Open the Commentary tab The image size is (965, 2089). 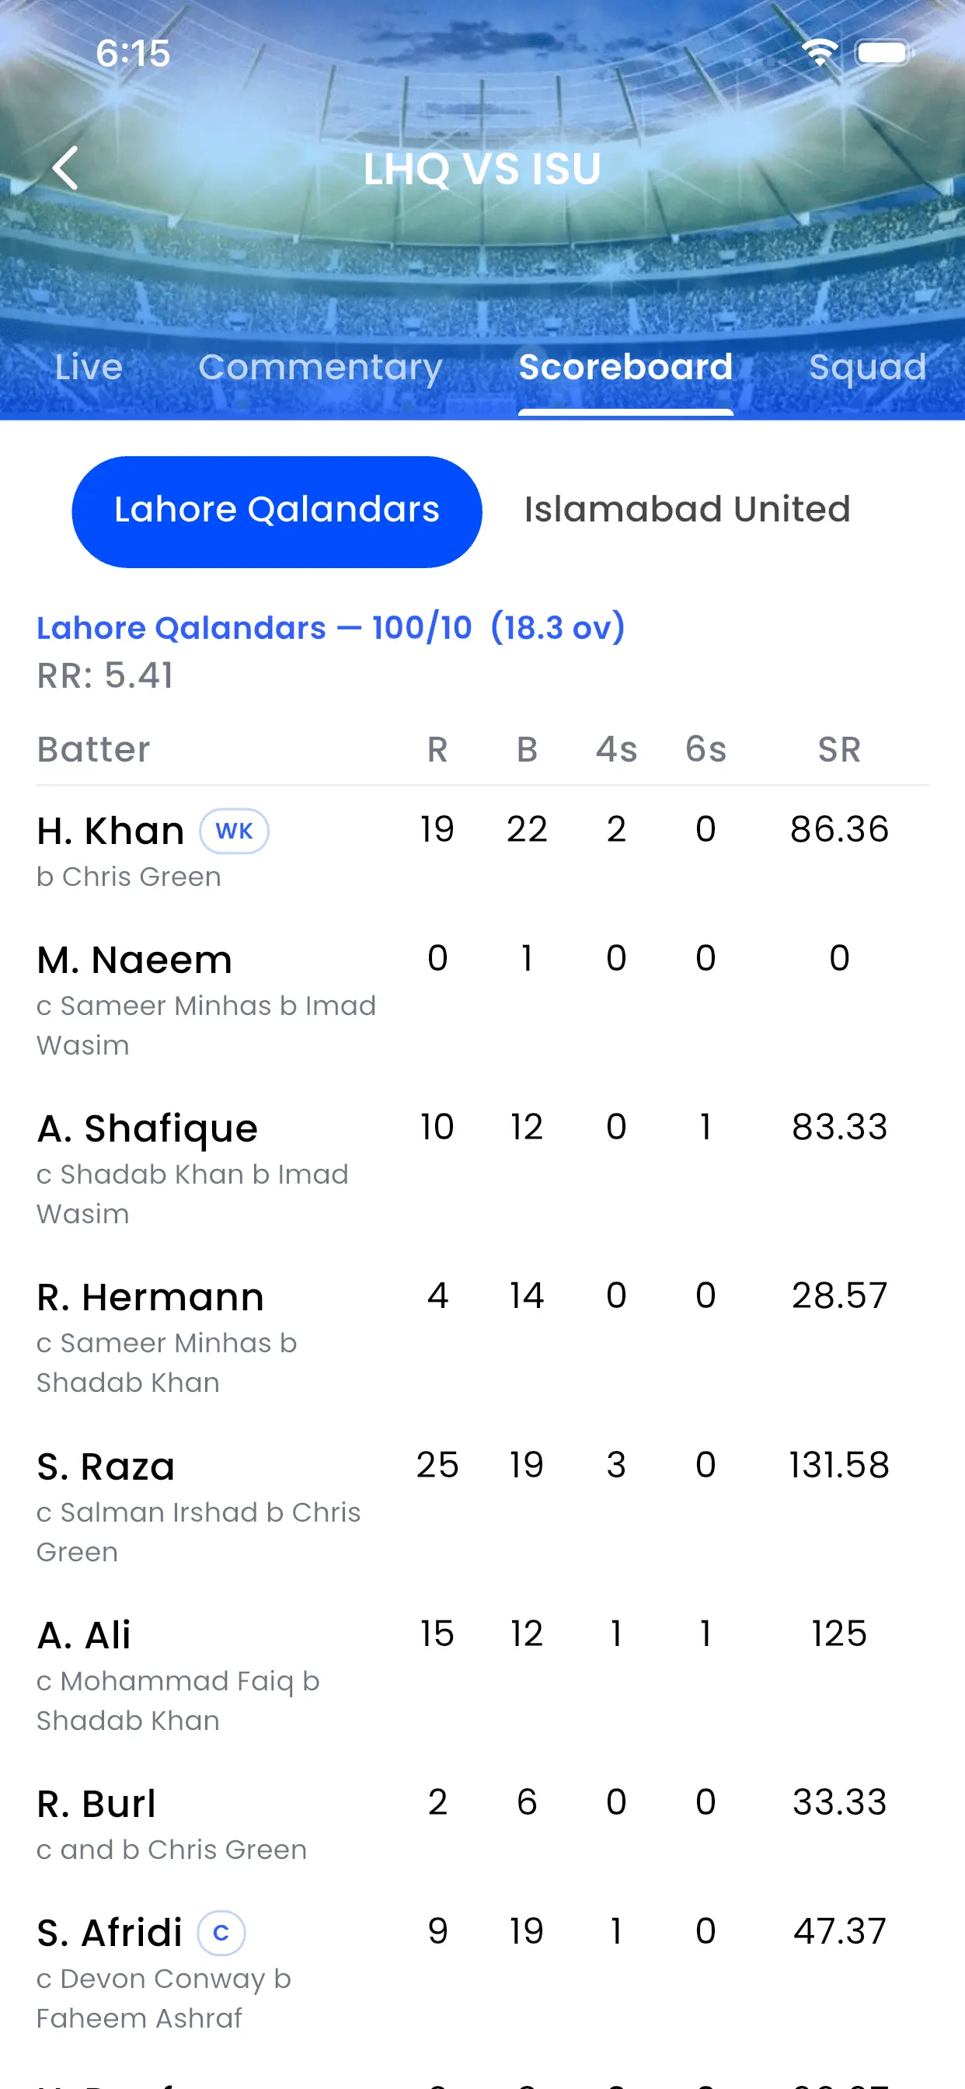tap(321, 368)
